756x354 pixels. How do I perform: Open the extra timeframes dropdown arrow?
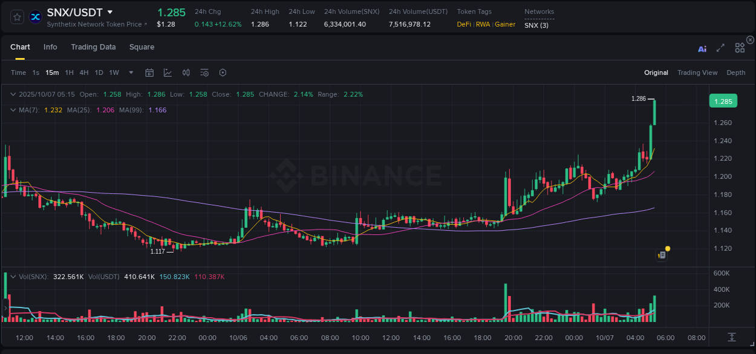click(130, 72)
